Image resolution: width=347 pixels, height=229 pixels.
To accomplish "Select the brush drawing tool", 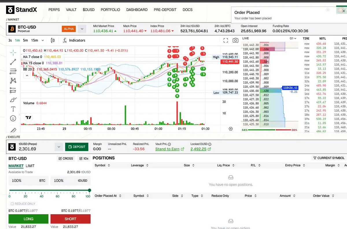I will 13,100.
